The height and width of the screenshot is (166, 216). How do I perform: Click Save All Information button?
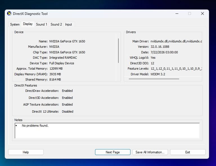[x=150, y=152]
